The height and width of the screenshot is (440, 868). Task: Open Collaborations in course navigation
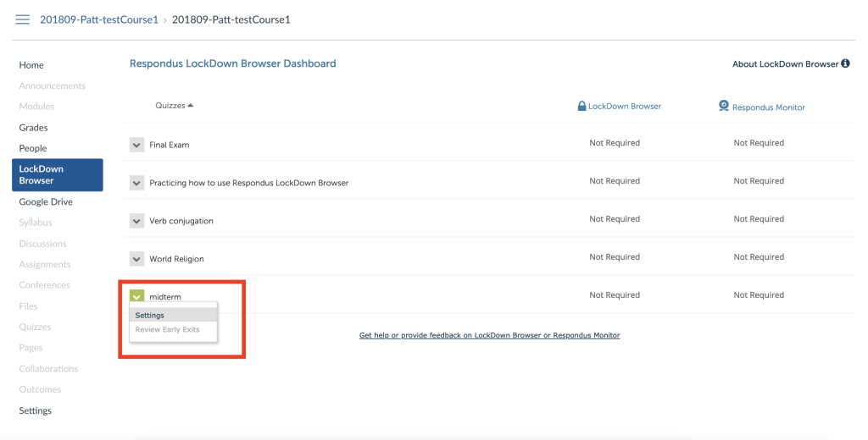tap(48, 369)
